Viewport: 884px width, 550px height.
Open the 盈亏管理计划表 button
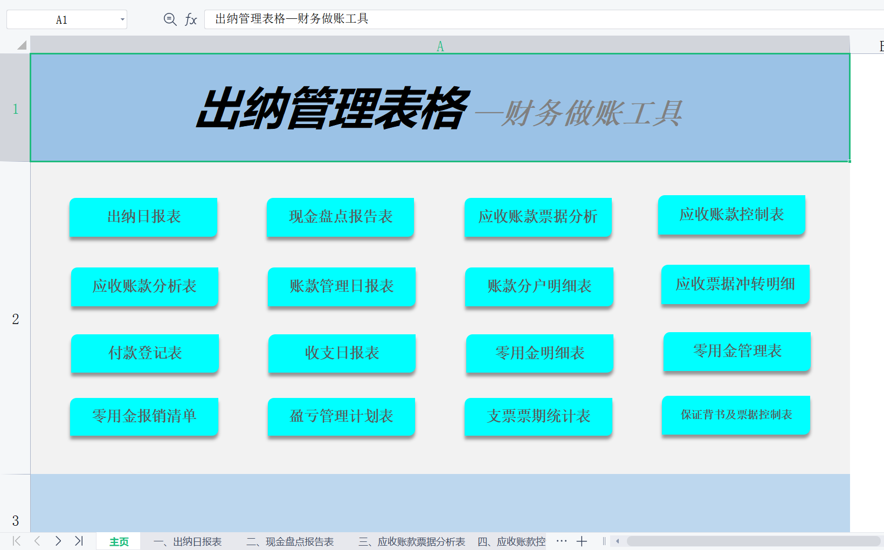coord(341,416)
